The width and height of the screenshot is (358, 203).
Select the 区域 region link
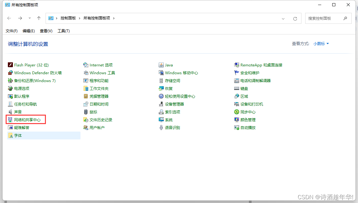[244, 96]
